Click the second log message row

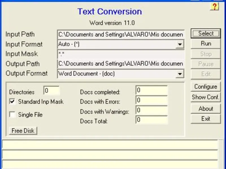tap(110, 155)
